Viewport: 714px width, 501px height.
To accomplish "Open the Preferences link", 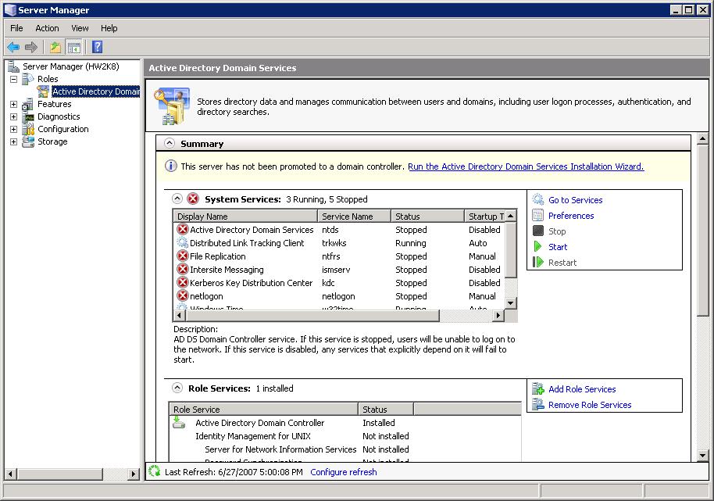I will point(571,216).
